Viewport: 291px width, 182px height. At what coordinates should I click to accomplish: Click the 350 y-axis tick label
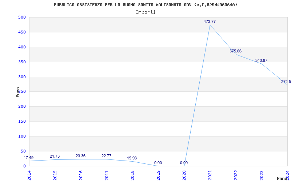coord(22,62)
